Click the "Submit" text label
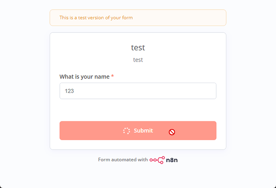The width and height of the screenshot is (276, 188). 143,131
